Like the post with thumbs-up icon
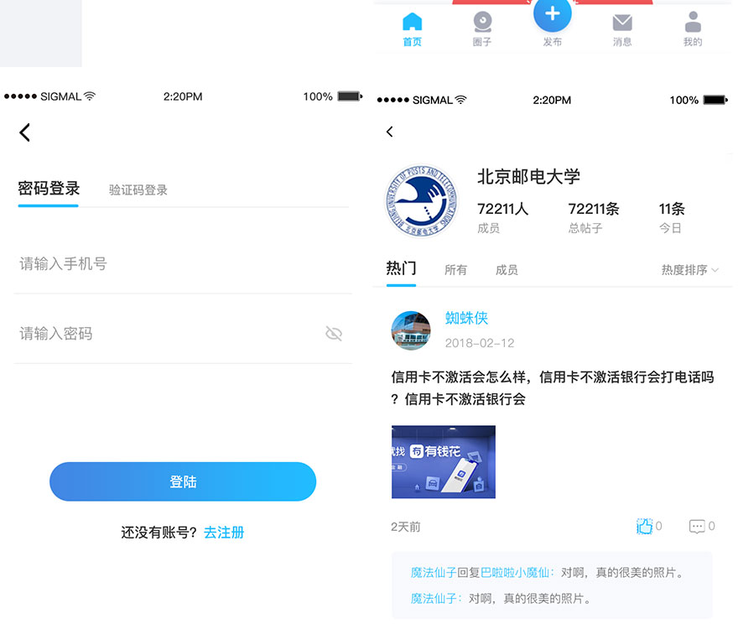The width and height of the screenshot is (738, 629). coord(644,526)
